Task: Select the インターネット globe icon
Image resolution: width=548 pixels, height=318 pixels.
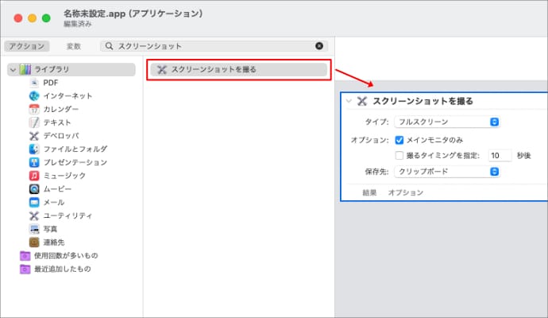Action: (34, 96)
